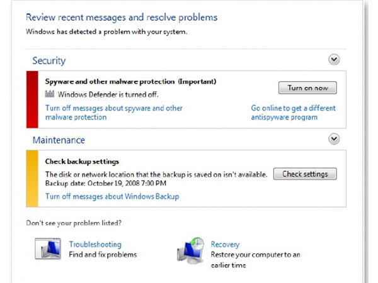Select the Spyware and other malware protection title
This screenshot has height=283, width=378.
pyautogui.click(x=130, y=82)
